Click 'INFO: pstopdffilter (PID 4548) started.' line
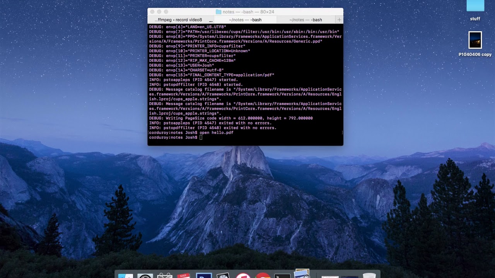Image resolution: width=495 pixels, height=278 pixels. [x=196, y=84]
